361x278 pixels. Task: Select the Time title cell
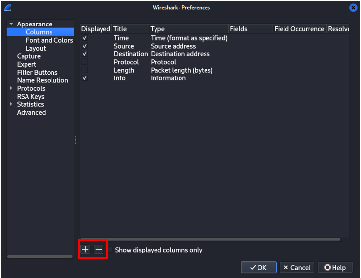click(x=121, y=38)
